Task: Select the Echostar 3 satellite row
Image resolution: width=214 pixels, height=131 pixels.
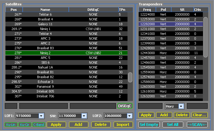Action: 67,82
